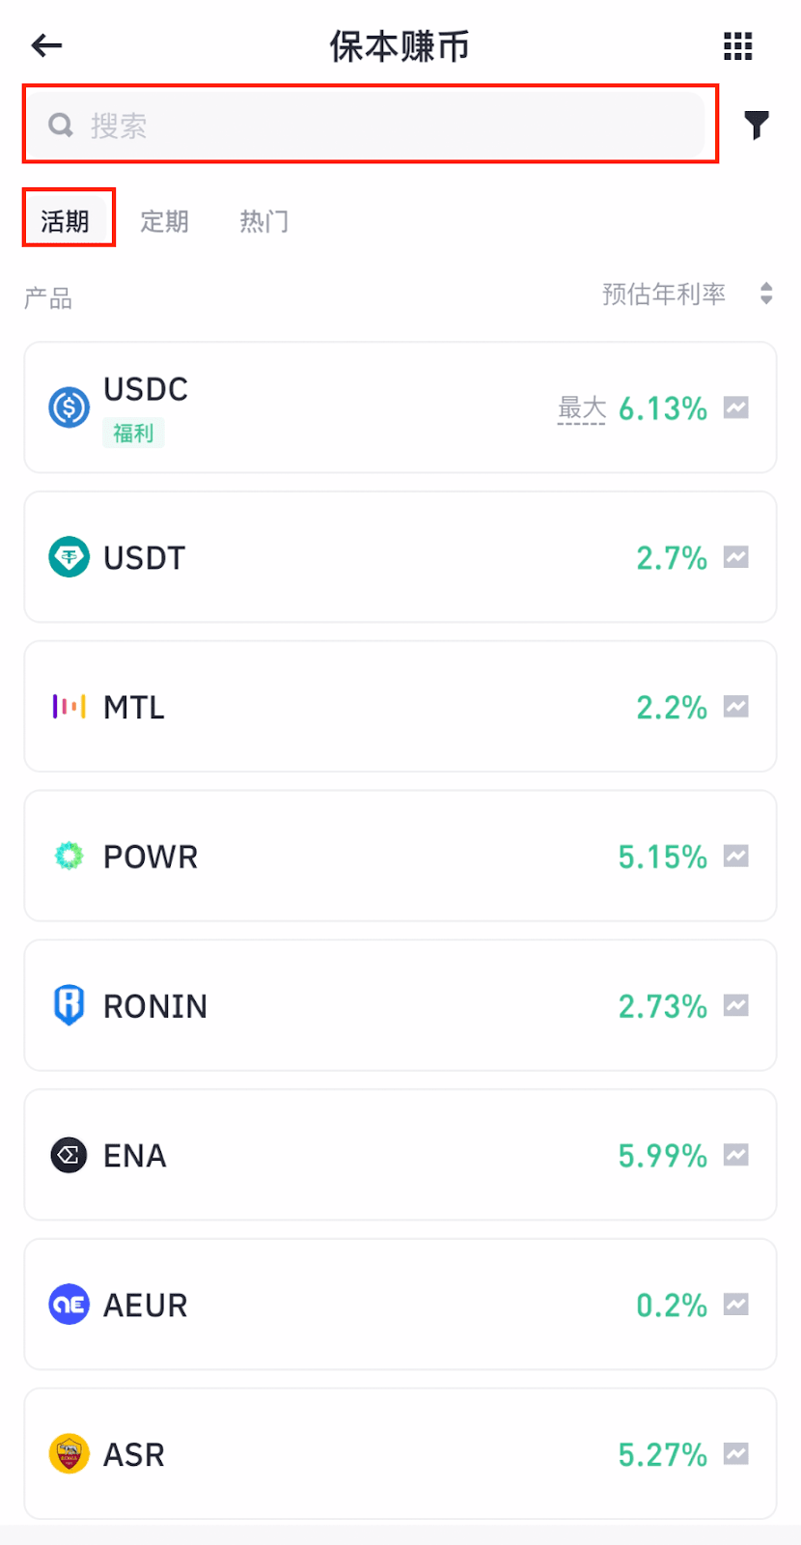Screen dimensions: 801x1545
Task: Open the grid menu icon
Action: tap(737, 45)
